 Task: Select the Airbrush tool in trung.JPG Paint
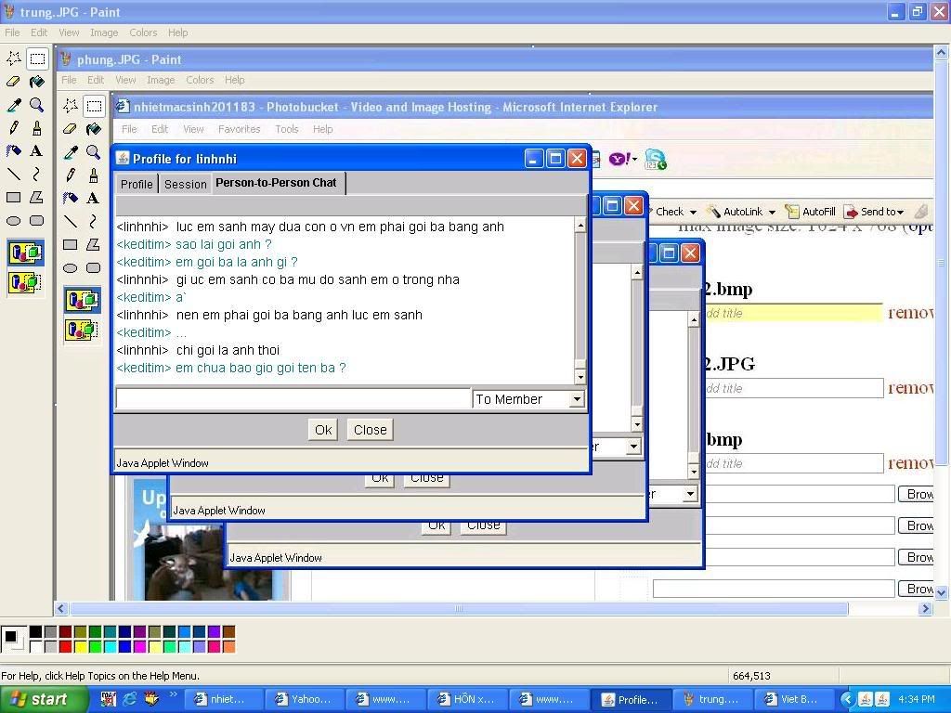(13, 151)
